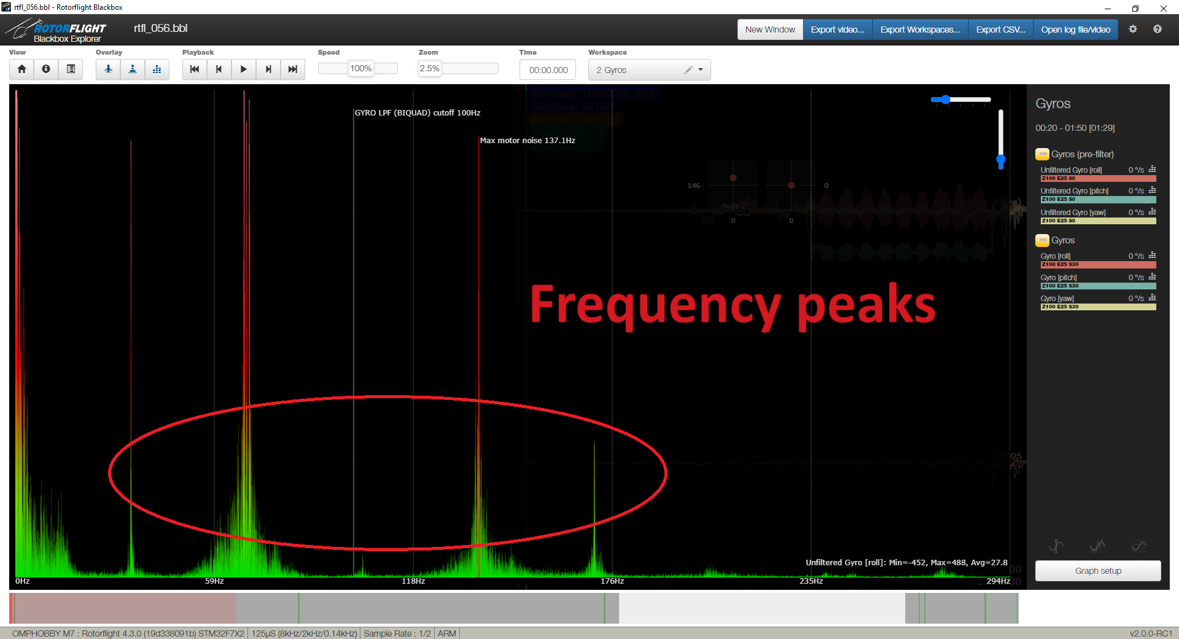Open the Workspace '2 Gyros' dropdown
1179x639 pixels.
click(x=701, y=70)
